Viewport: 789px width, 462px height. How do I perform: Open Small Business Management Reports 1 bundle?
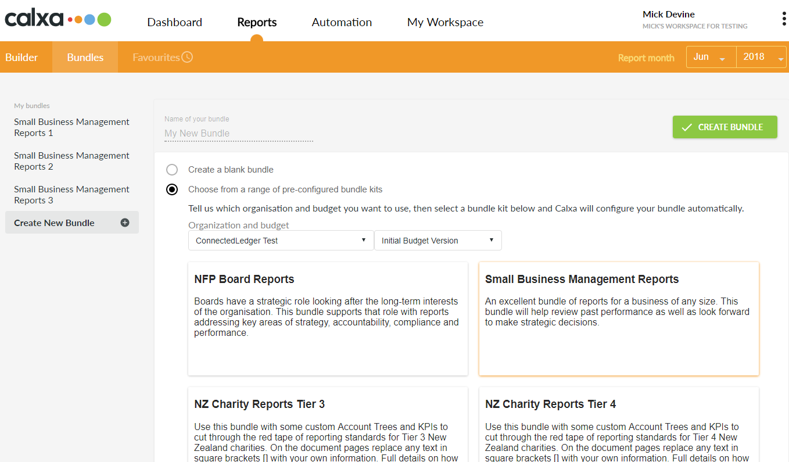(72, 127)
